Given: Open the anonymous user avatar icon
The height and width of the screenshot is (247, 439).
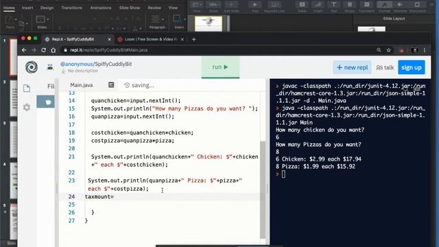Looking at the screenshot, I should tap(50, 67).
